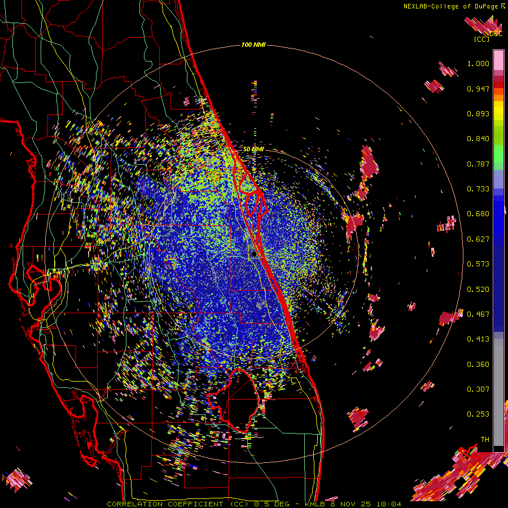Click the [CC] legend heading
Image resolution: width=508 pixels, height=508 pixels.
481,39
